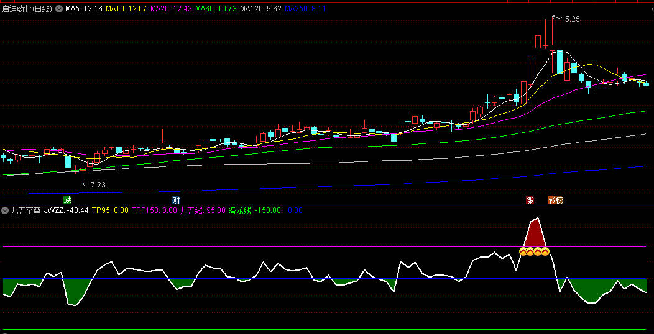Image resolution: width=654 pixels, height=334 pixels.
Task: Select the magenta 九五线 indicator label
Action: 203,210
